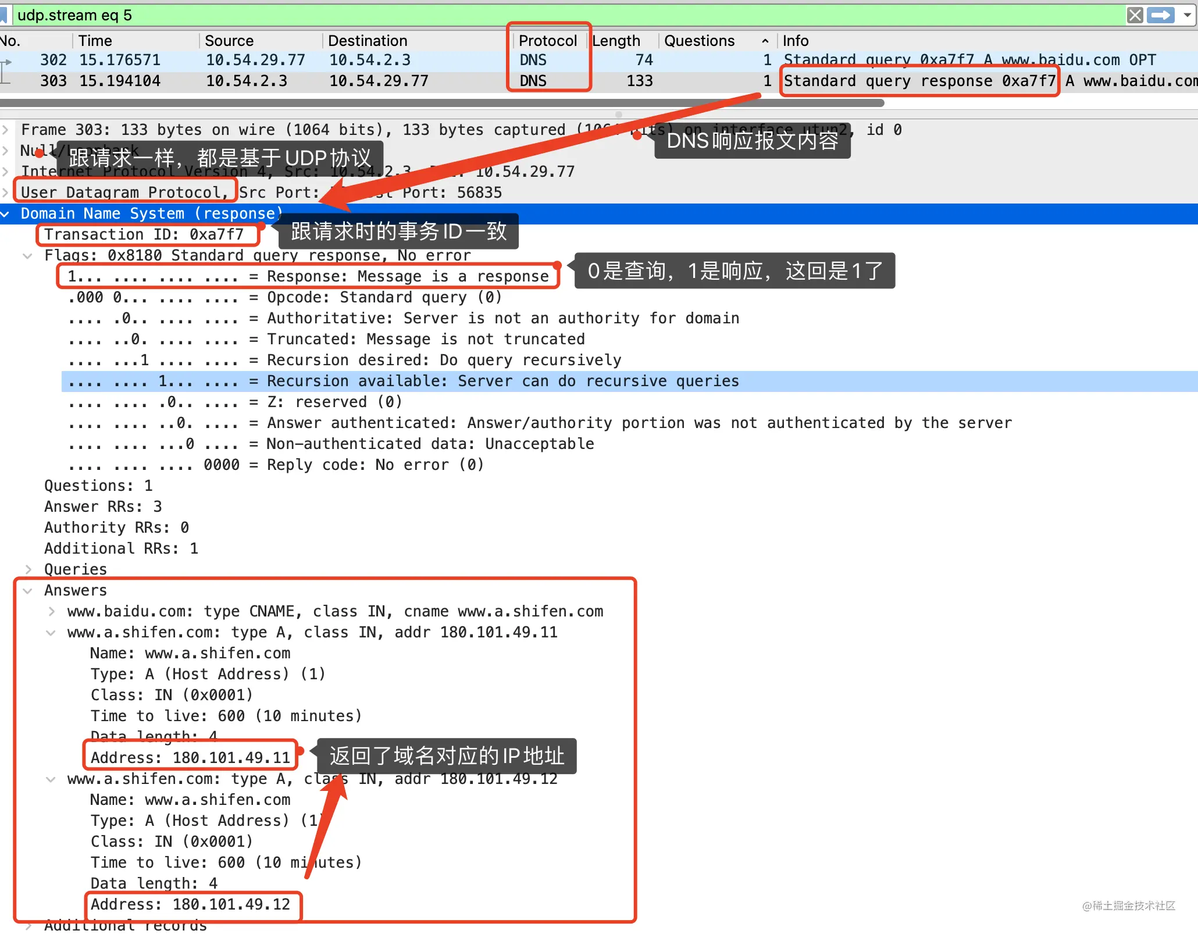Select the Recursion desired line

tap(344, 360)
